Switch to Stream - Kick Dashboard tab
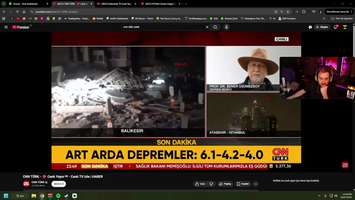 click(28, 4)
